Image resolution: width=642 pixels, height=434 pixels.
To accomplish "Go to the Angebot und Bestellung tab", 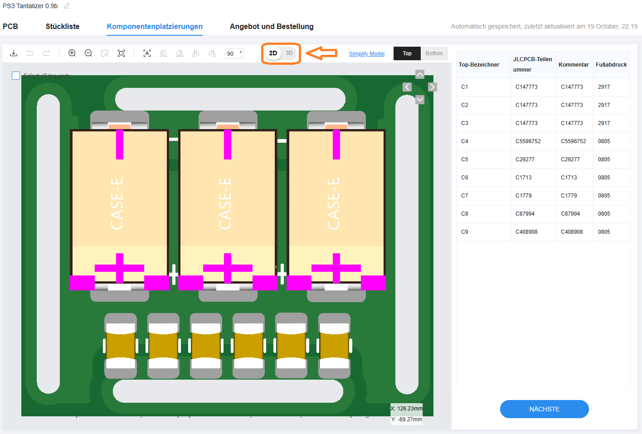I will tap(272, 26).
